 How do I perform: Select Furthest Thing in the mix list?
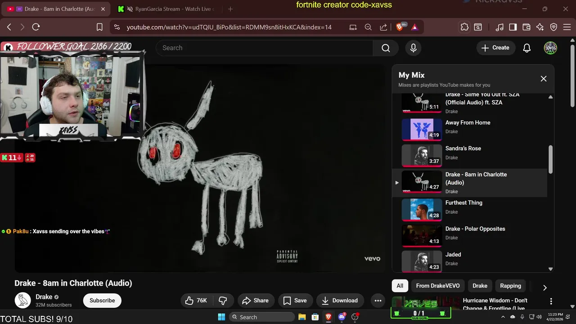coord(469,210)
